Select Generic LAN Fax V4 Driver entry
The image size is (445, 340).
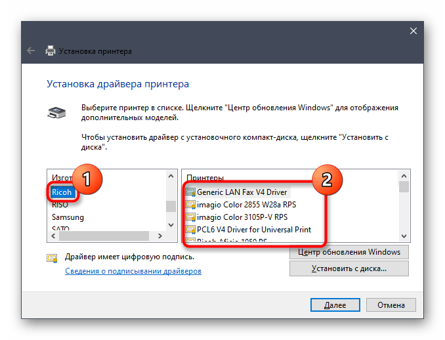tap(242, 192)
